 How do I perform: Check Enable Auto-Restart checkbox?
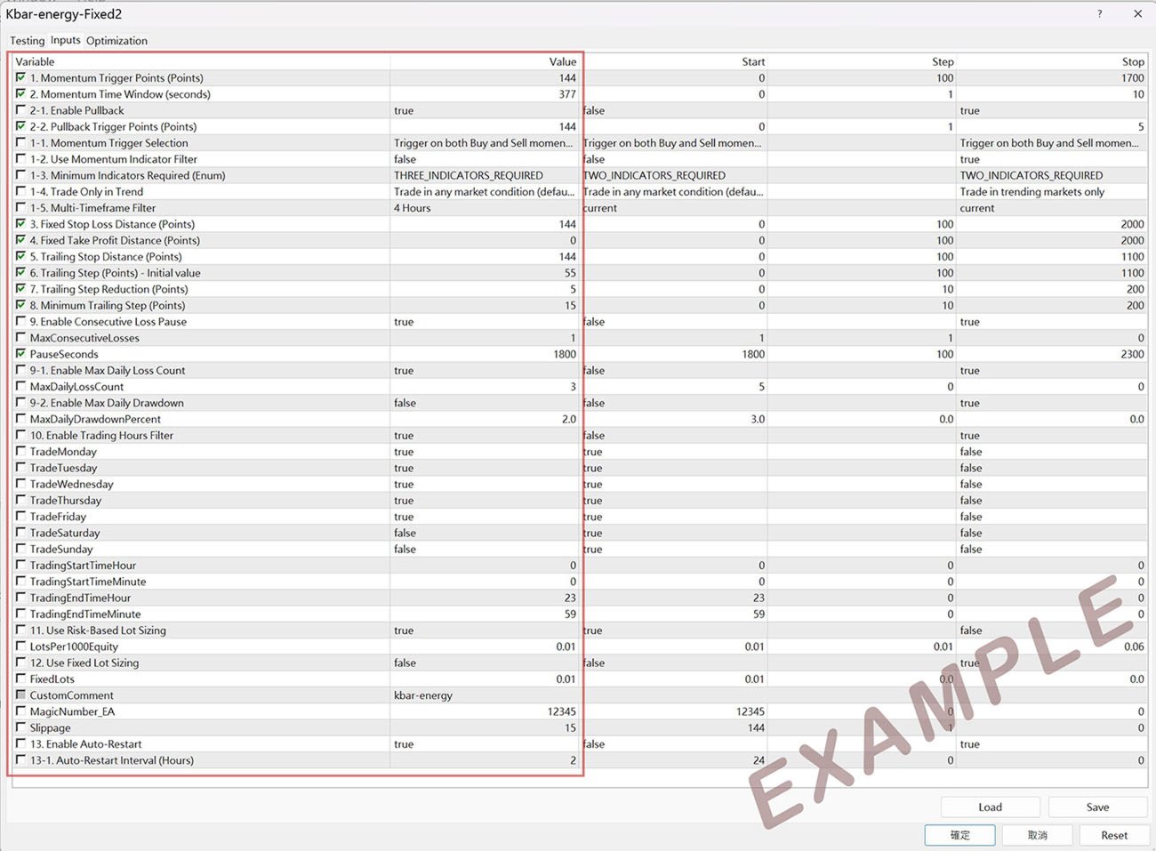click(x=20, y=743)
